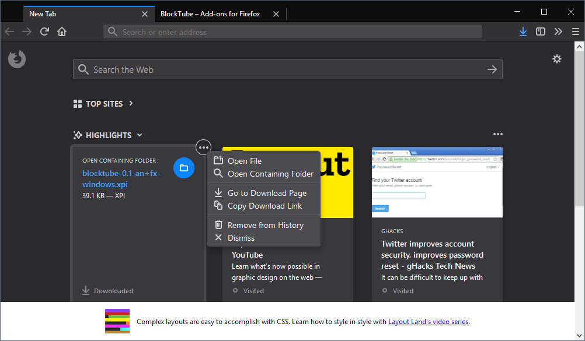Screen dimensions: 585x341
Task: Open the YouTube highlight card title
Action: (x=247, y=255)
